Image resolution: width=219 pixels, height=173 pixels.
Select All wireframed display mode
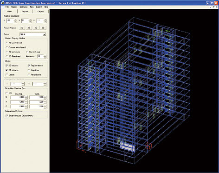[6, 43]
